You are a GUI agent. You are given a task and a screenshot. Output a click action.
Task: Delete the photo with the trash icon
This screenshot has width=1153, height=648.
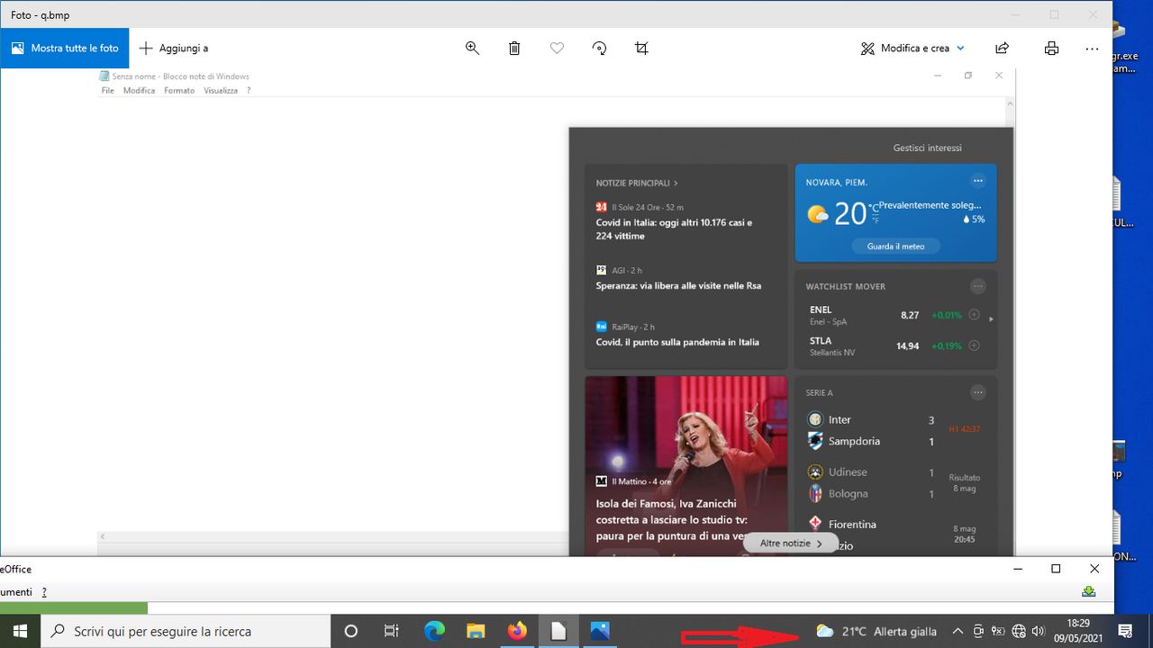click(514, 49)
